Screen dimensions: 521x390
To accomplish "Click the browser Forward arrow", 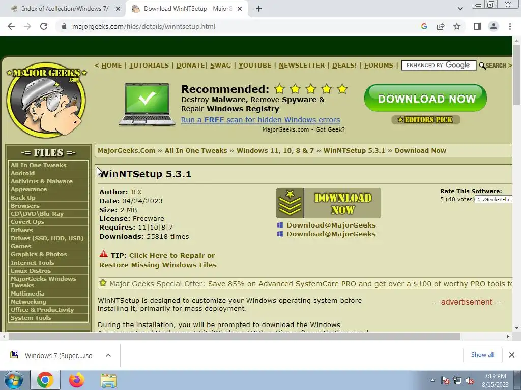I will tap(27, 26).
